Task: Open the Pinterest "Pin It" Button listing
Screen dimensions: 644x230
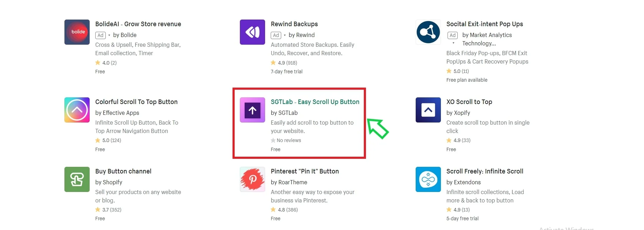Action: pyautogui.click(x=305, y=171)
